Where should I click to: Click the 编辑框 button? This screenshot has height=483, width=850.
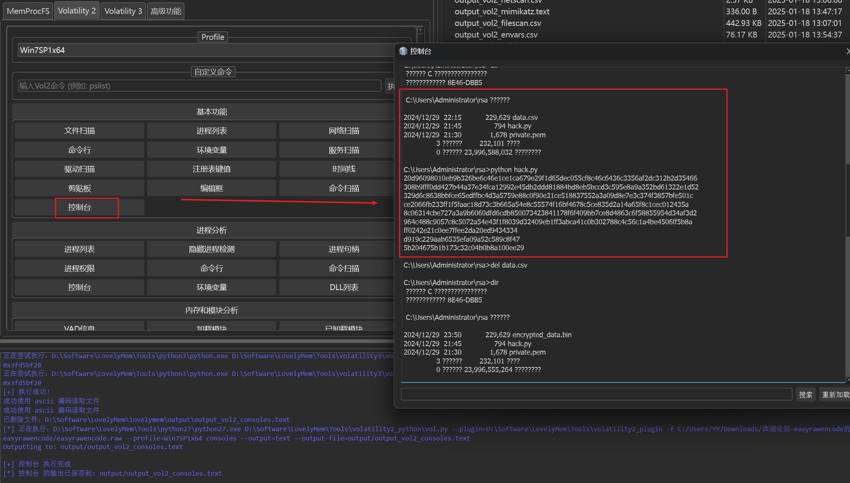tap(212, 188)
